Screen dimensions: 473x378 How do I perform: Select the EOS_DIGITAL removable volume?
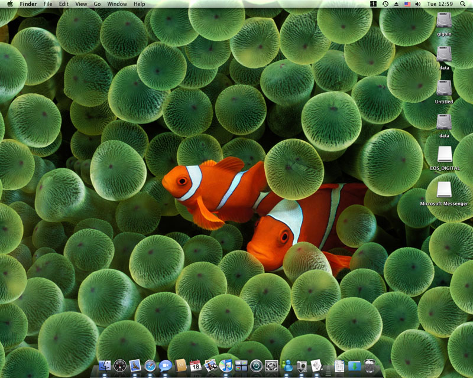[445, 154]
